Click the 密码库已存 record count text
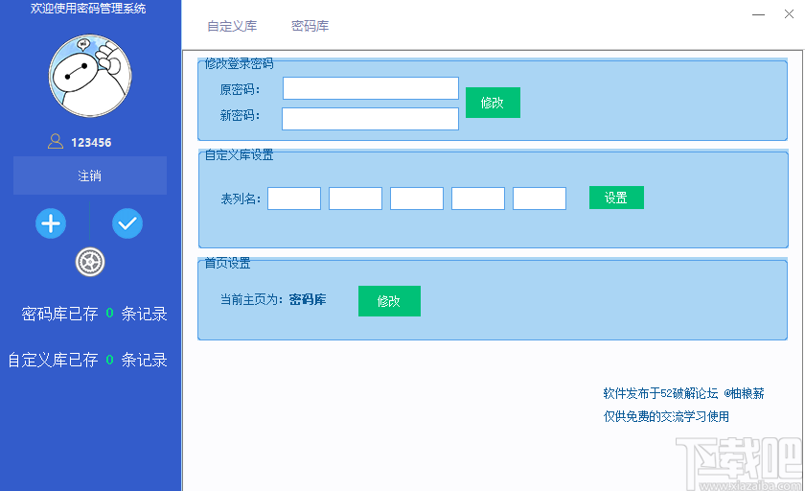The height and width of the screenshot is (491, 805). [95, 314]
